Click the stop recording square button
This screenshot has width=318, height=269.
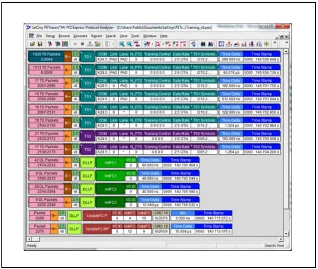click(x=83, y=44)
